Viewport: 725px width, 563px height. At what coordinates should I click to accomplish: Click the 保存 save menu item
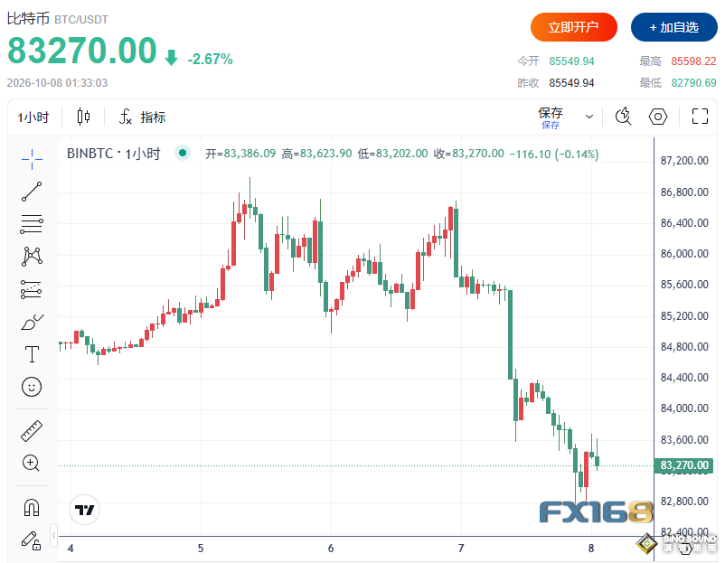tap(551, 117)
